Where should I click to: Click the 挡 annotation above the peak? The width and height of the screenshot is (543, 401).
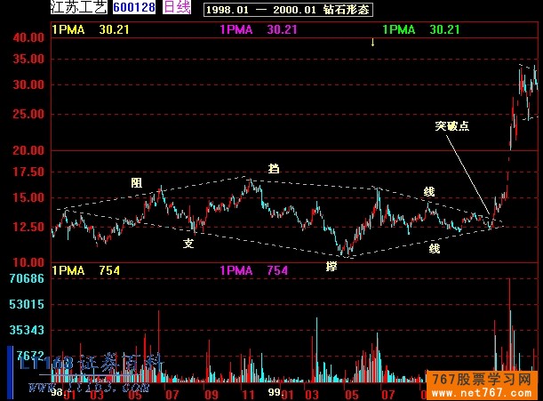[274, 168]
